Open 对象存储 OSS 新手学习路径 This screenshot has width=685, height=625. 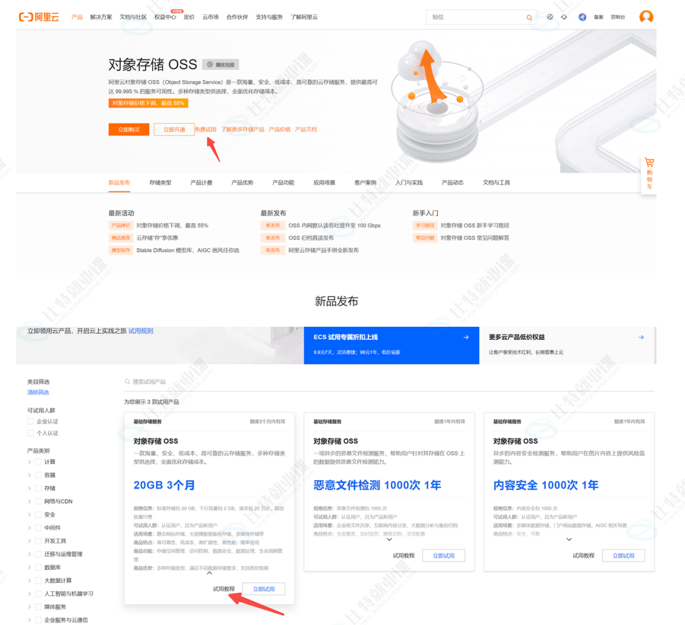pos(475,225)
